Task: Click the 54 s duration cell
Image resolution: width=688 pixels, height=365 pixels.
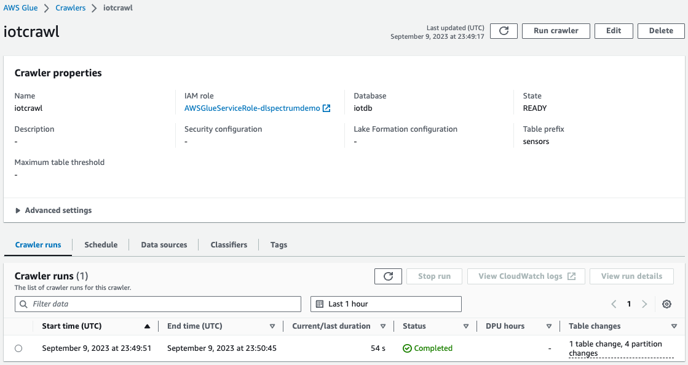Action: pyautogui.click(x=378, y=348)
